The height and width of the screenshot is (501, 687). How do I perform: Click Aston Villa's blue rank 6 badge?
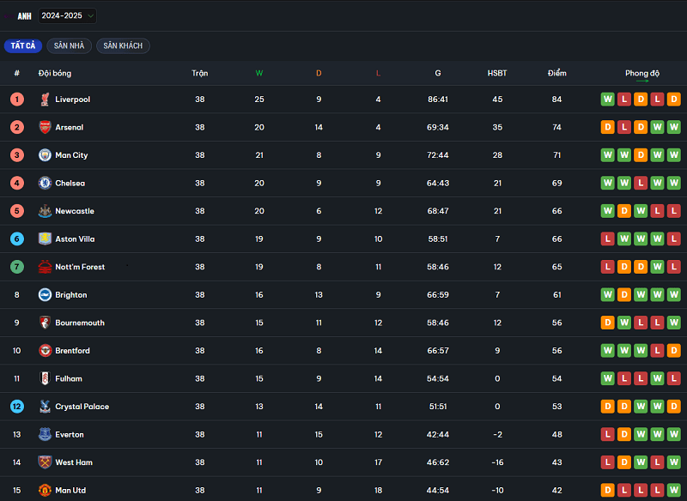coord(17,238)
